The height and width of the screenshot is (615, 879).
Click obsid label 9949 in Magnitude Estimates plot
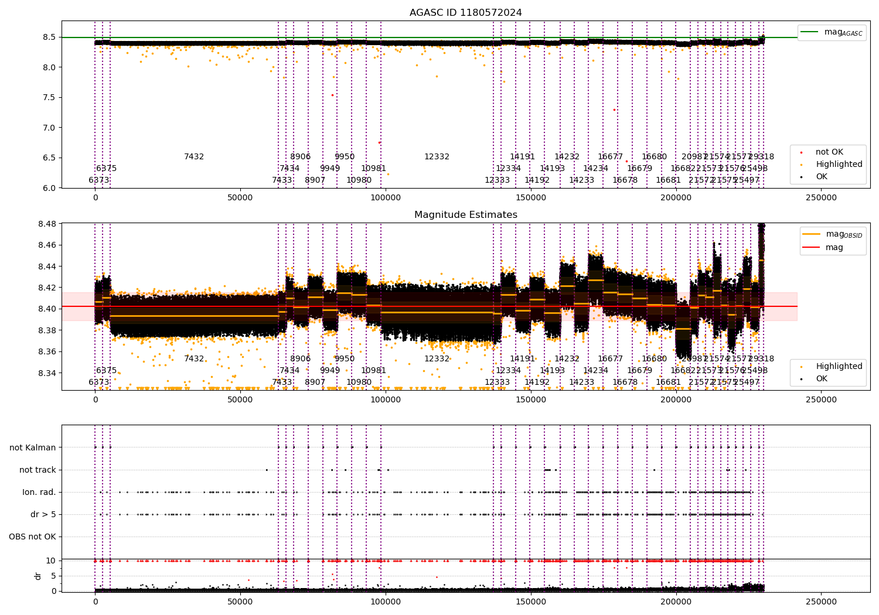tap(329, 371)
